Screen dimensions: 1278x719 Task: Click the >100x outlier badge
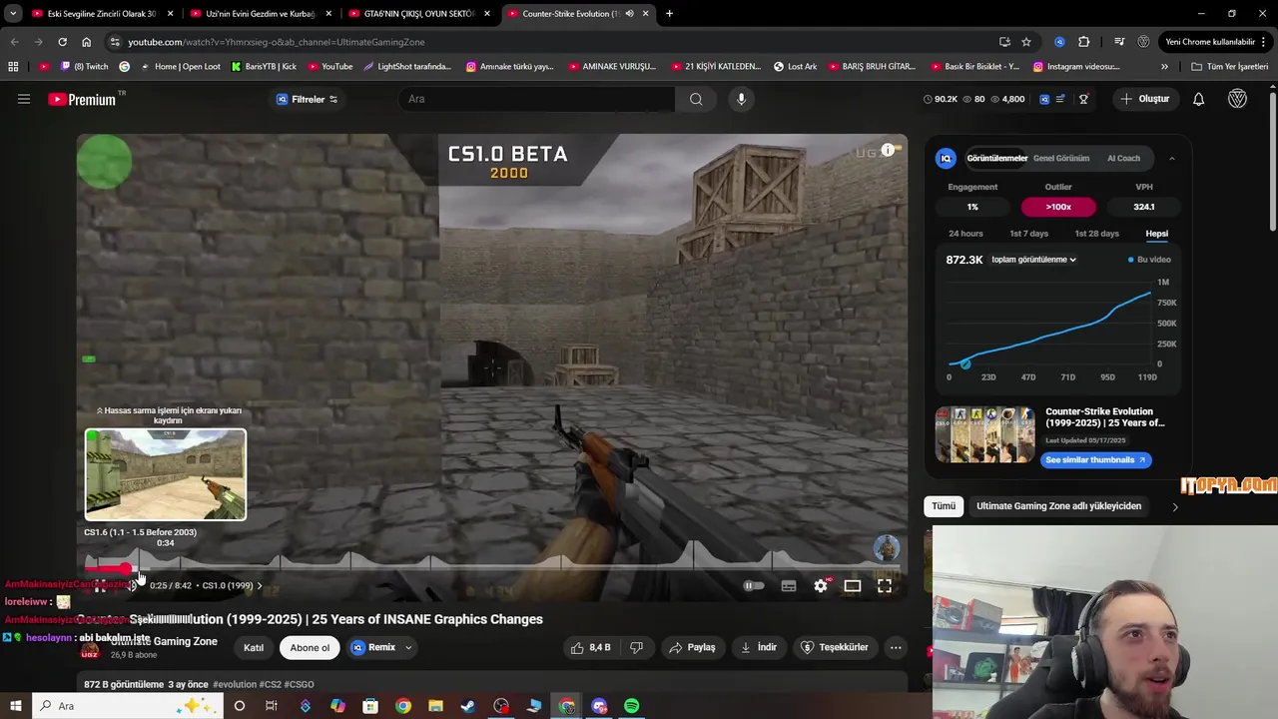(1058, 207)
